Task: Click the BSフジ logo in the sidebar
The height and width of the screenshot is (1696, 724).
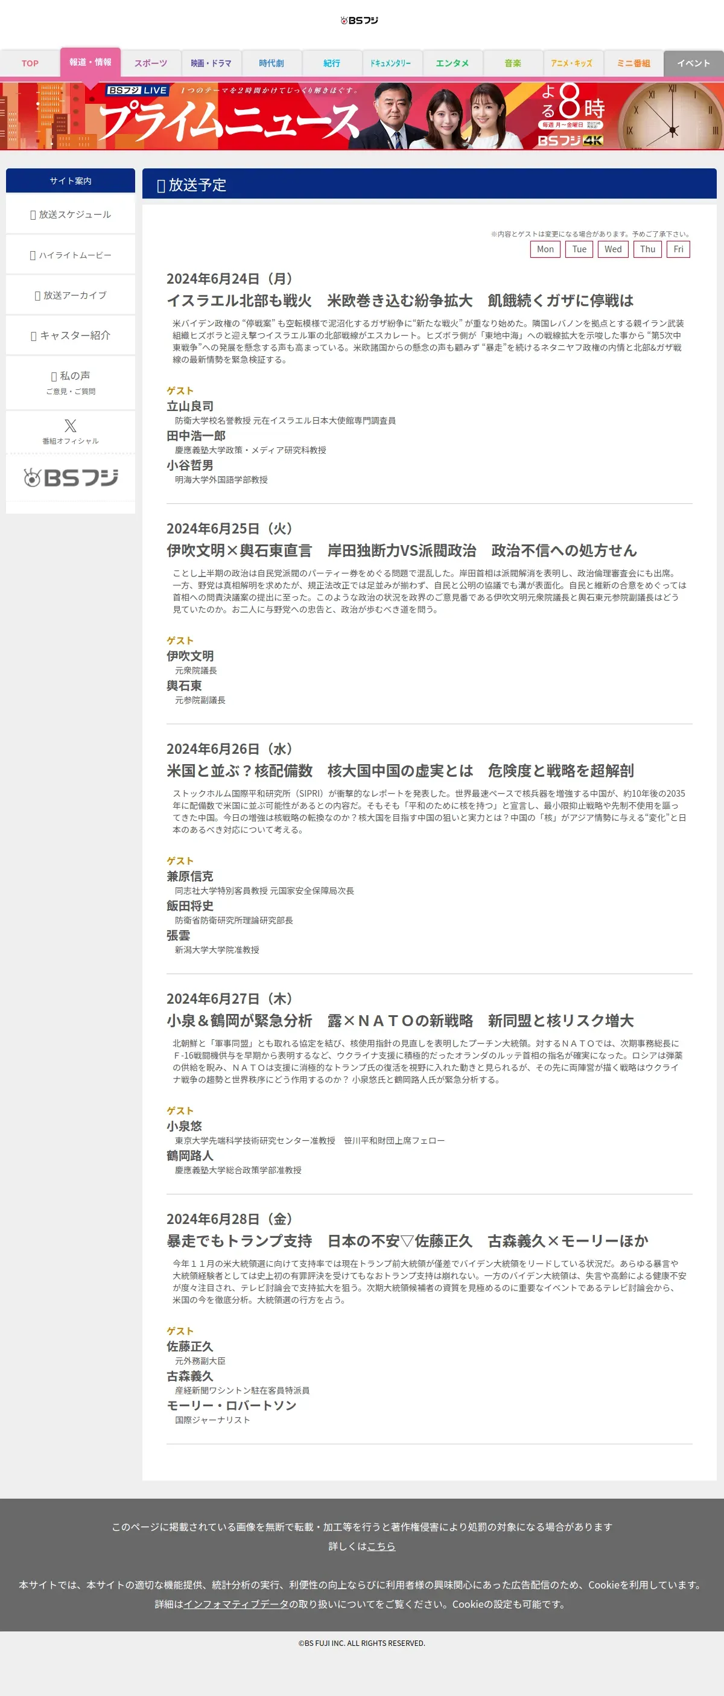Action: click(71, 477)
